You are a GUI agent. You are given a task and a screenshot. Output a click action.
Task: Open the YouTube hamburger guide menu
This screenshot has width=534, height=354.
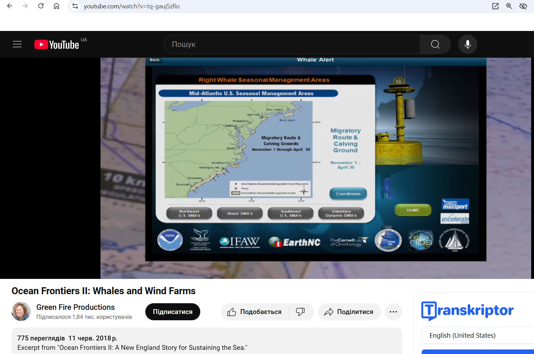tap(17, 44)
